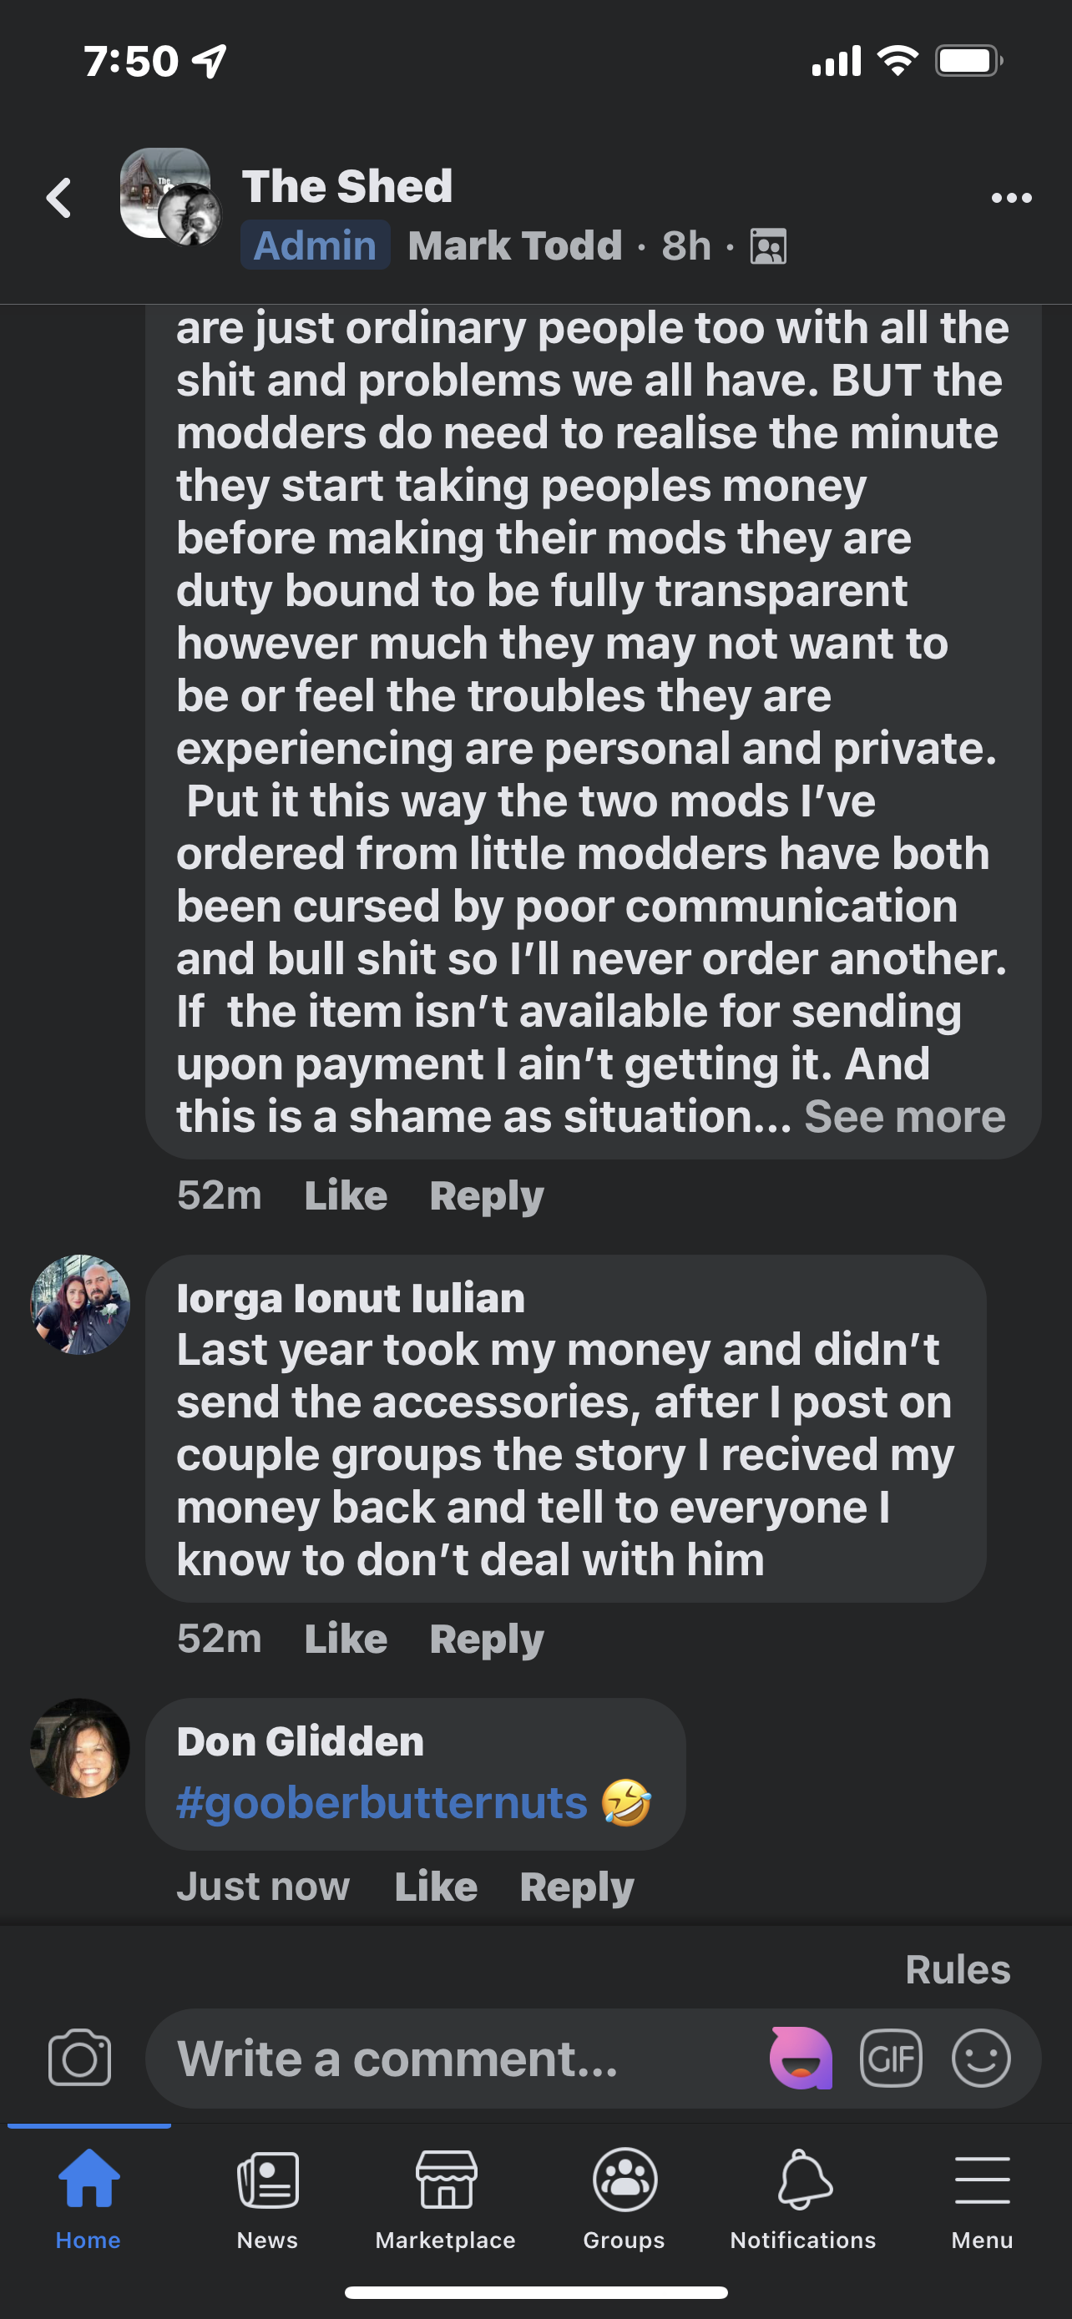1072x2319 pixels.
Task: Tap the group members privacy icon
Action: (x=768, y=246)
